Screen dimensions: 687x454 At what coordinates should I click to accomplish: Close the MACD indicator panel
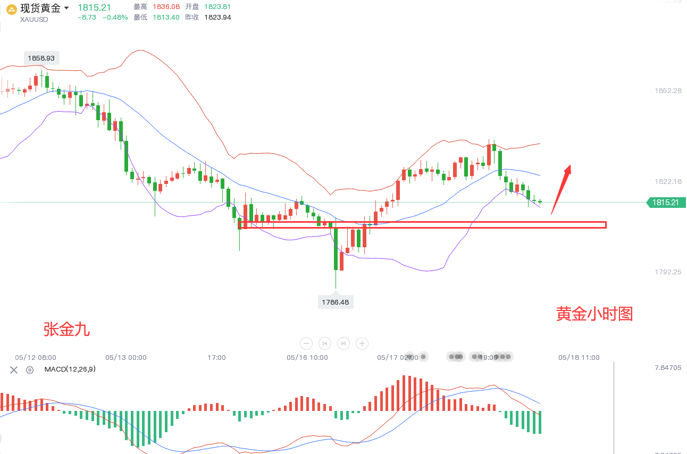(x=14, y=369)
